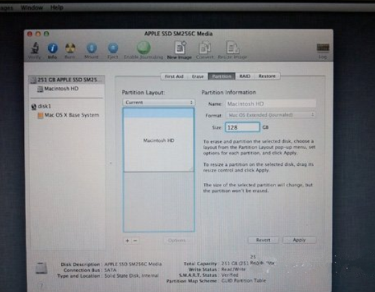Click the green zoom window button
The width and height of the screenshot is (375, 292).
(x=47, y=34)
